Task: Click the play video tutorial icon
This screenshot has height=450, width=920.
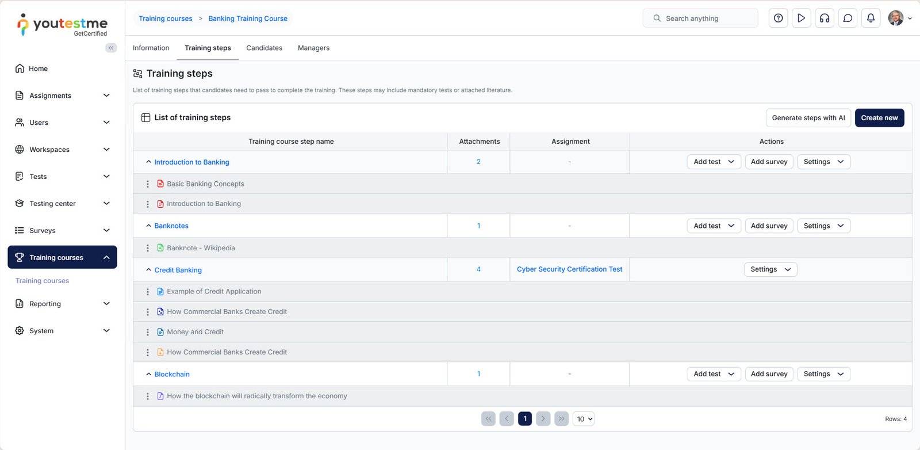Action: pos(801,18)
